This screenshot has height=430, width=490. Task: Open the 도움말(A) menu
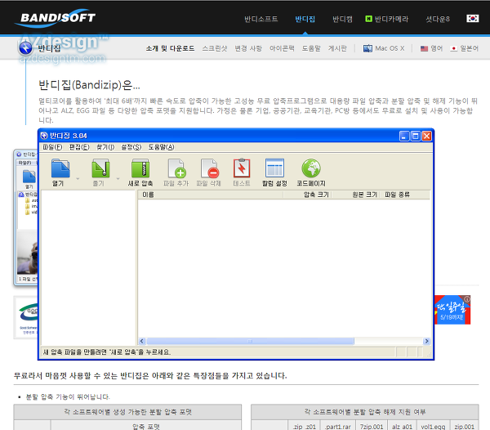[x=161, y=147]
